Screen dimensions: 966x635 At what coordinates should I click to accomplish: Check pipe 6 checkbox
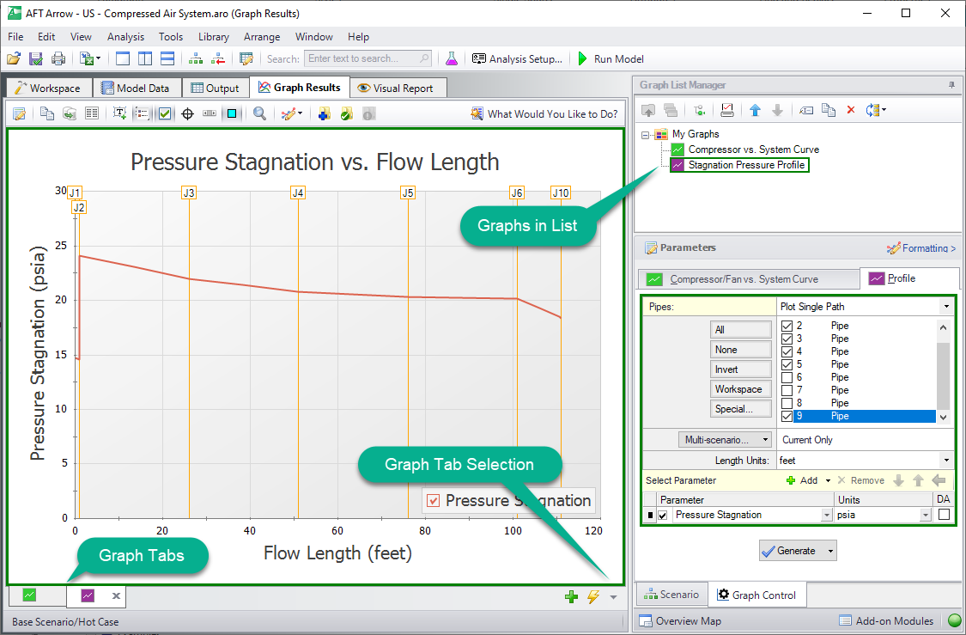point(787,377)
